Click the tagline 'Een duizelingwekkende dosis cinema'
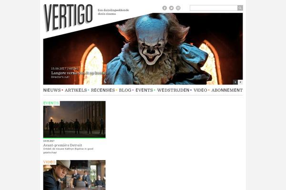The height and width of the screenshot is (190, 286). click(113, 12)
